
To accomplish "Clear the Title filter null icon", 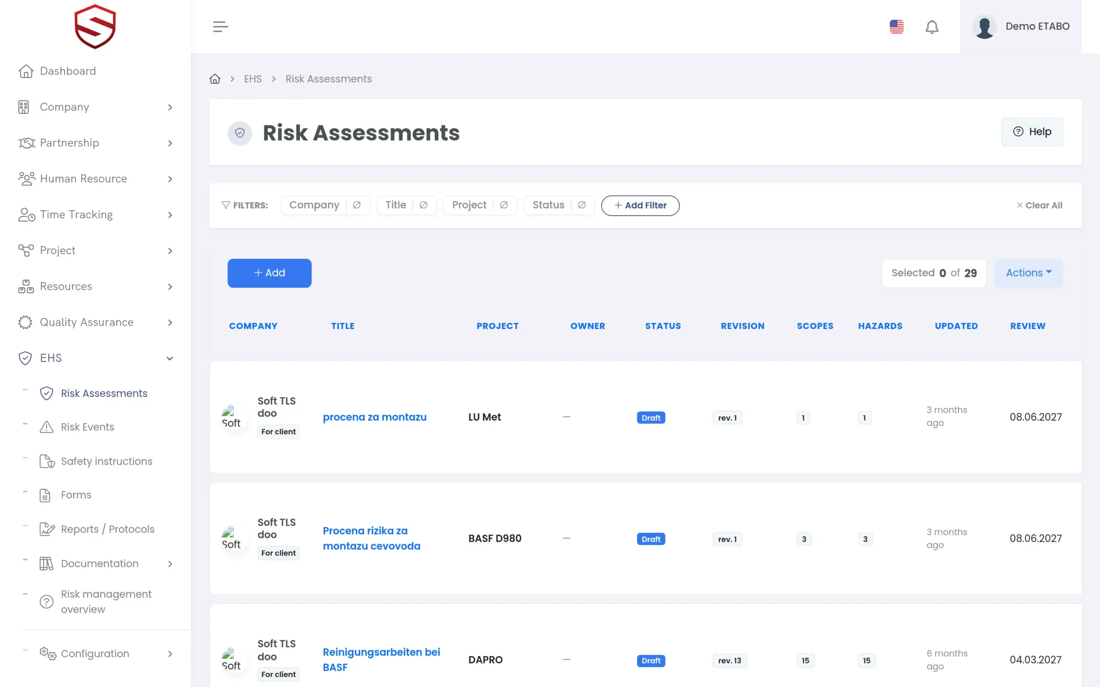I will 423,205.
